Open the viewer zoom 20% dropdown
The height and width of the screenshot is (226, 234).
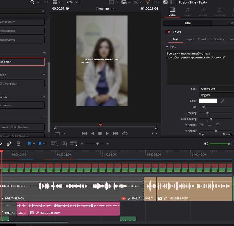tap(72, 2)
